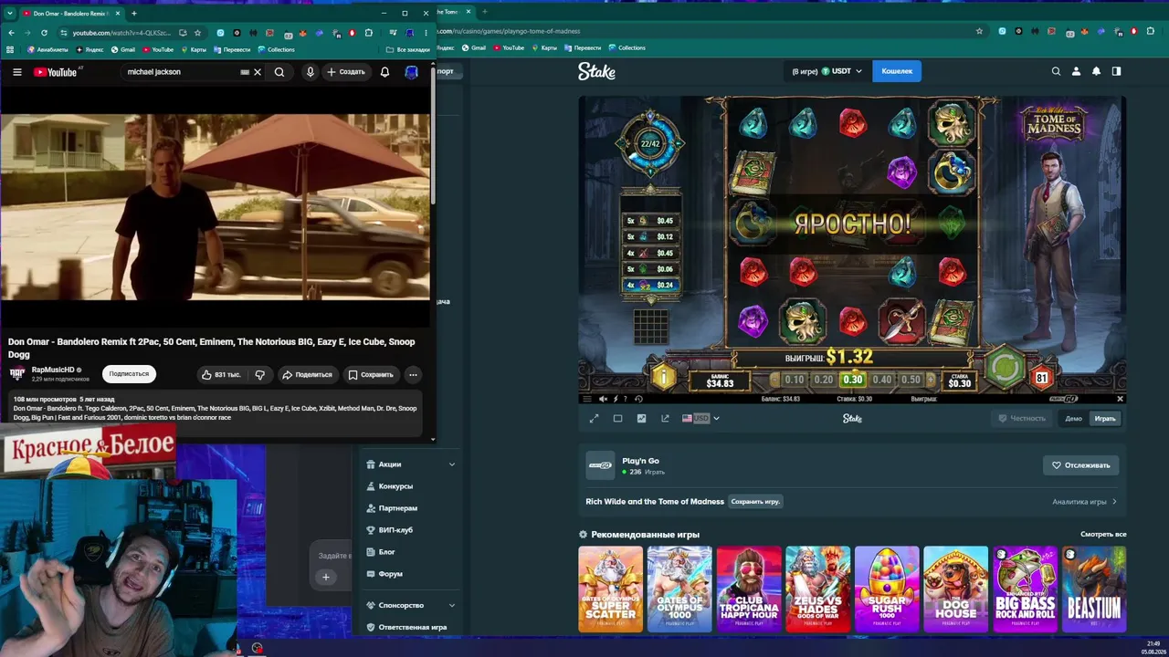Image resolution: width=1169 pixels, height=657 pixels.
Task: Switch the game to Демо mode
Action: click(x=1073, y=419)
